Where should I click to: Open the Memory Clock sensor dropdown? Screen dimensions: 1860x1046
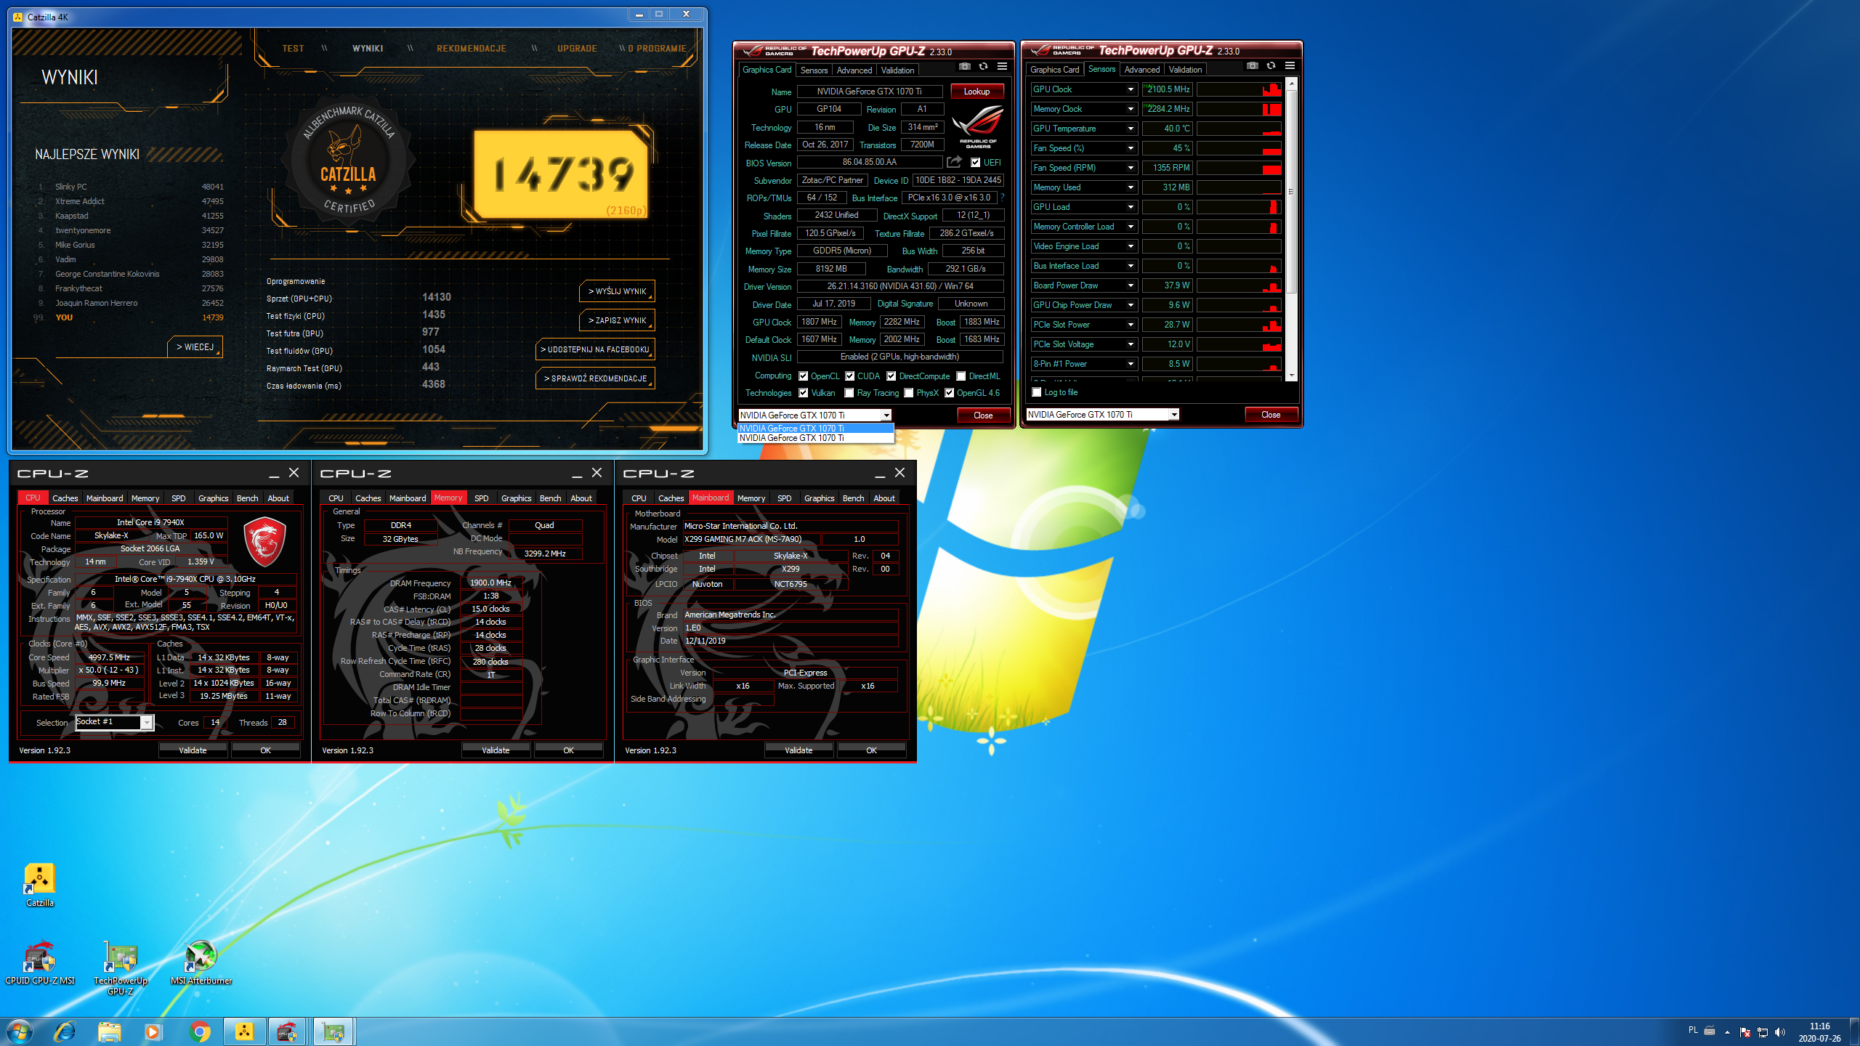(x=1131, y=109)
